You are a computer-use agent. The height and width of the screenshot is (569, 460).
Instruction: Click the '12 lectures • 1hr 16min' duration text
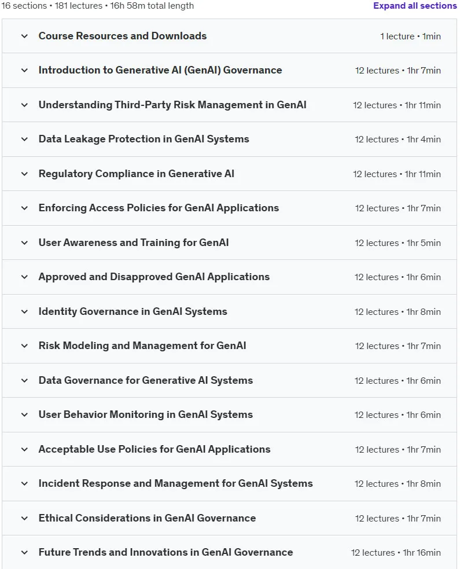click(x=396, y=553)
